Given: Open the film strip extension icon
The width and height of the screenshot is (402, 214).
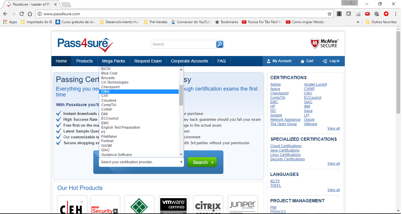Looking at the screenshot, I should 339,14.
